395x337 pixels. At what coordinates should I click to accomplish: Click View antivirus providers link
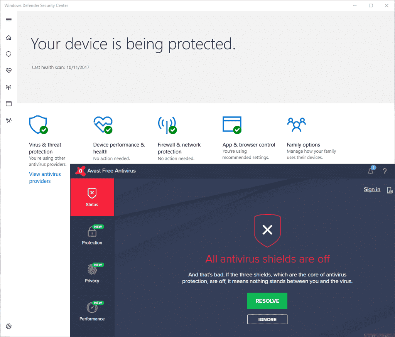[45, 178]
